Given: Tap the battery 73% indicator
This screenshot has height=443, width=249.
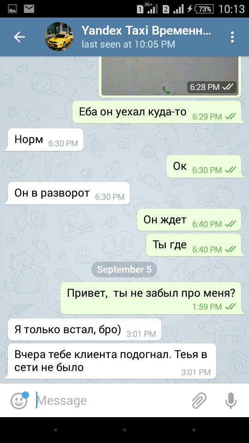Looking at the screenshot, I should point(204,9).
